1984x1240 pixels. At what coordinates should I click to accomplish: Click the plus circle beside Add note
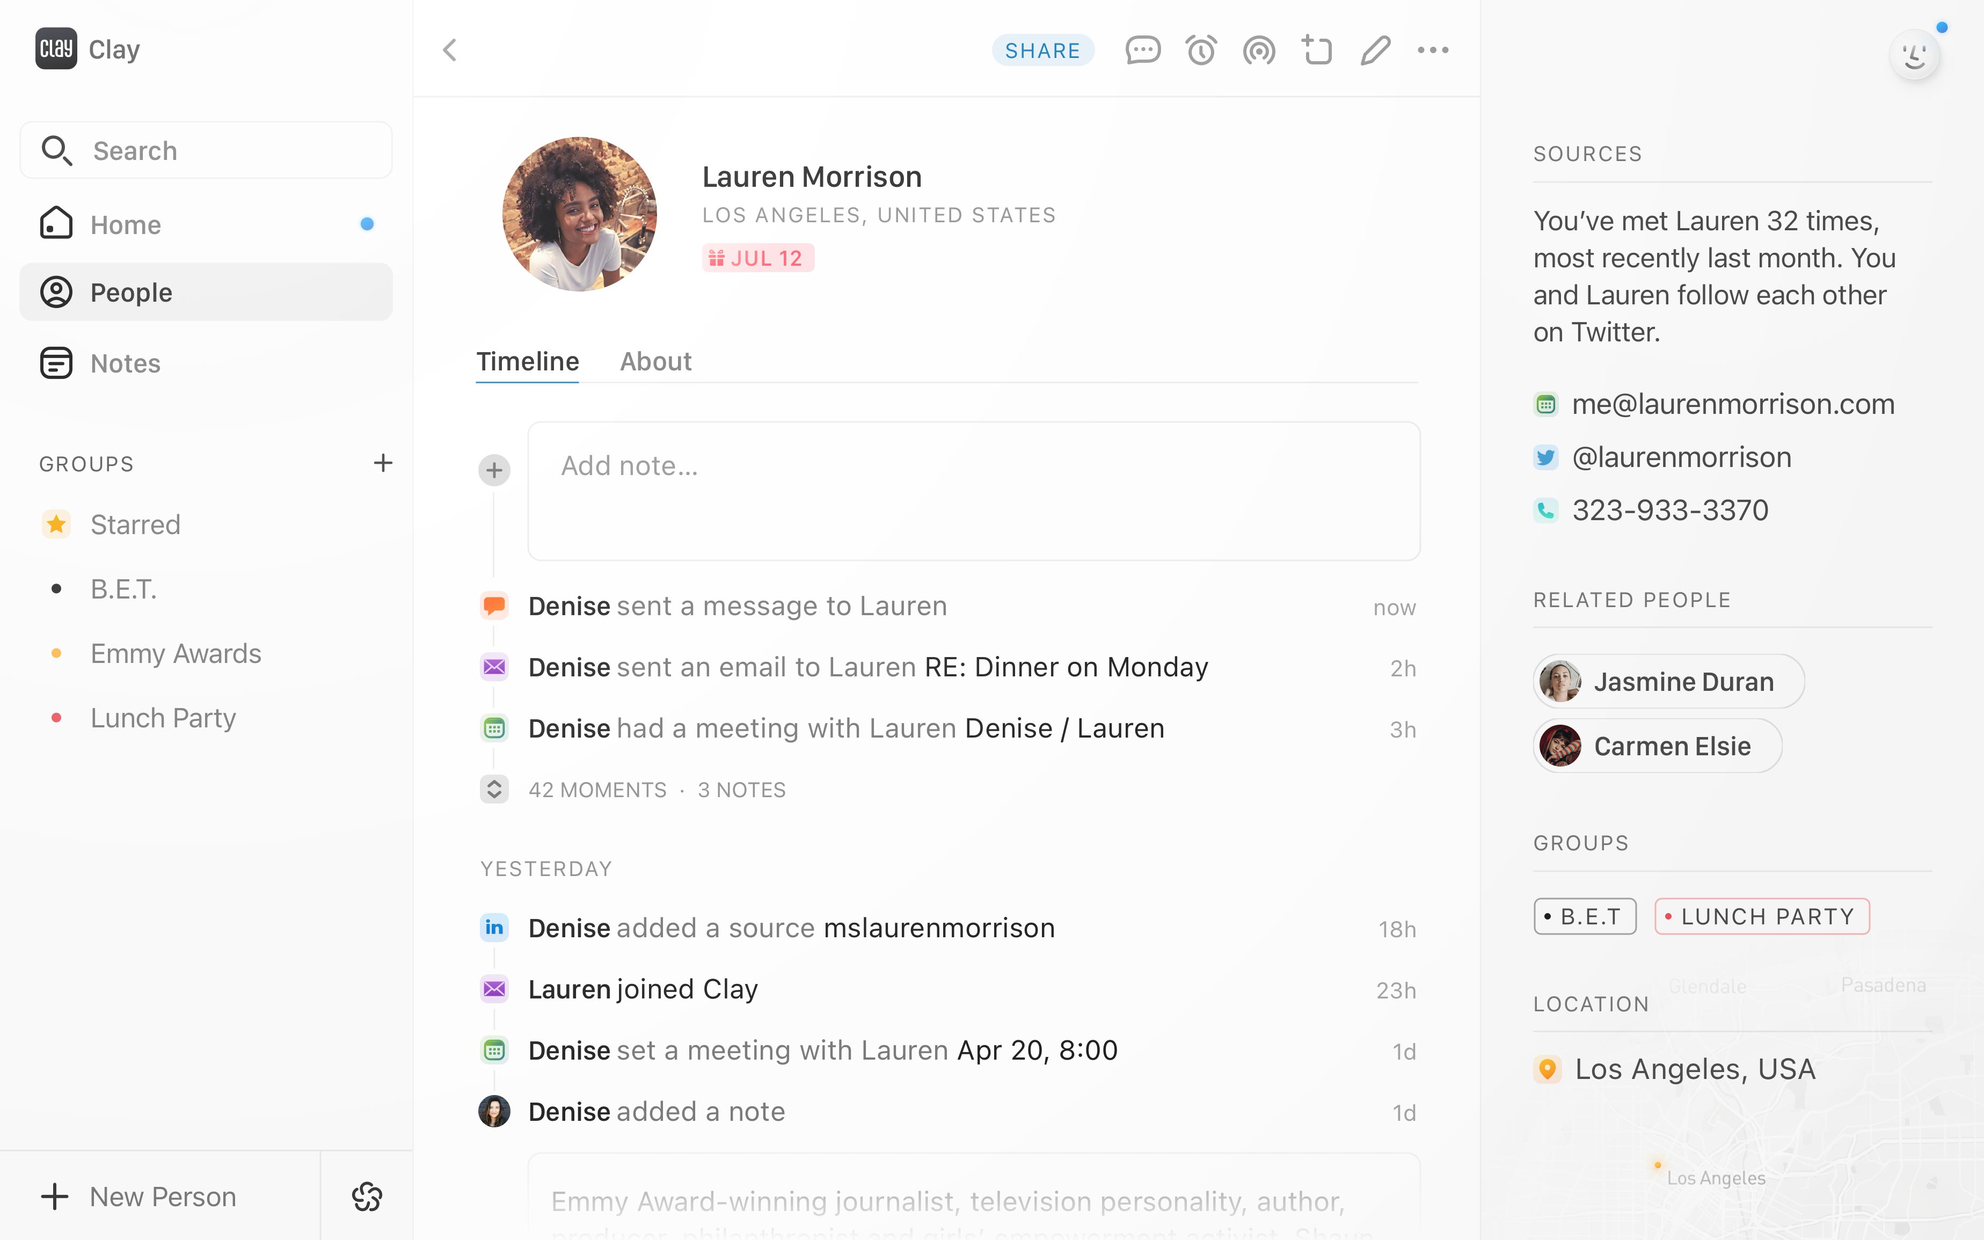tap(494, 470)
